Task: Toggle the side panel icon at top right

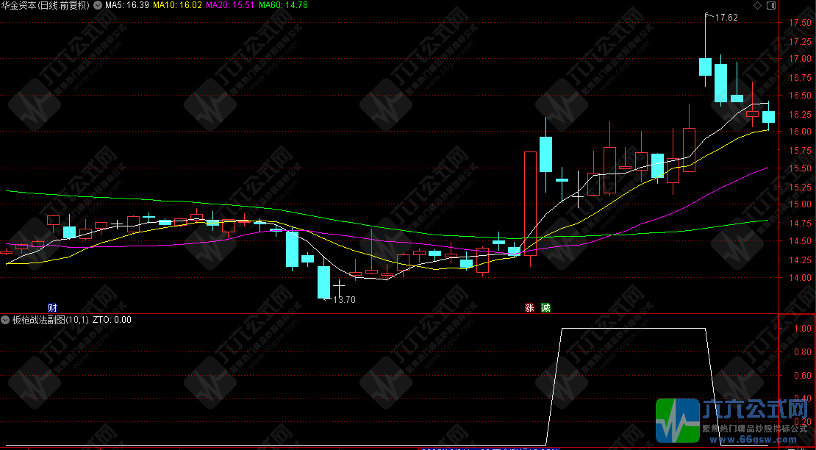Action: 771,5
